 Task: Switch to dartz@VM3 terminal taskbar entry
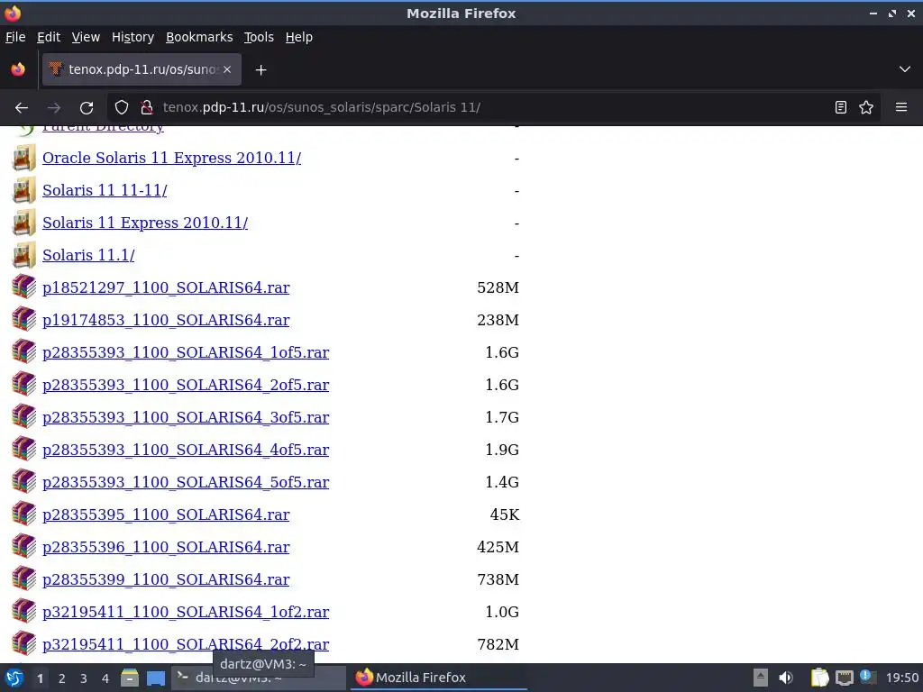coord(258,678)
